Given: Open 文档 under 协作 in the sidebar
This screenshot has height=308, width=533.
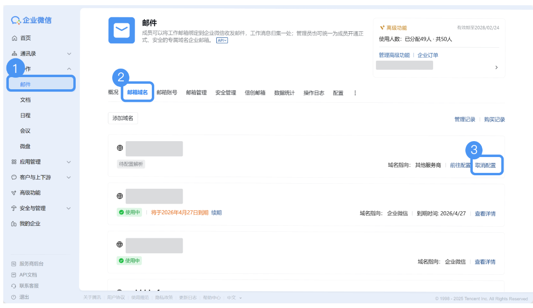Looking at the screenshot, I should [25, 100].
